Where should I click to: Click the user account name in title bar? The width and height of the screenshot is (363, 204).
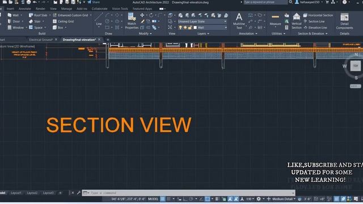coord(310,2)
